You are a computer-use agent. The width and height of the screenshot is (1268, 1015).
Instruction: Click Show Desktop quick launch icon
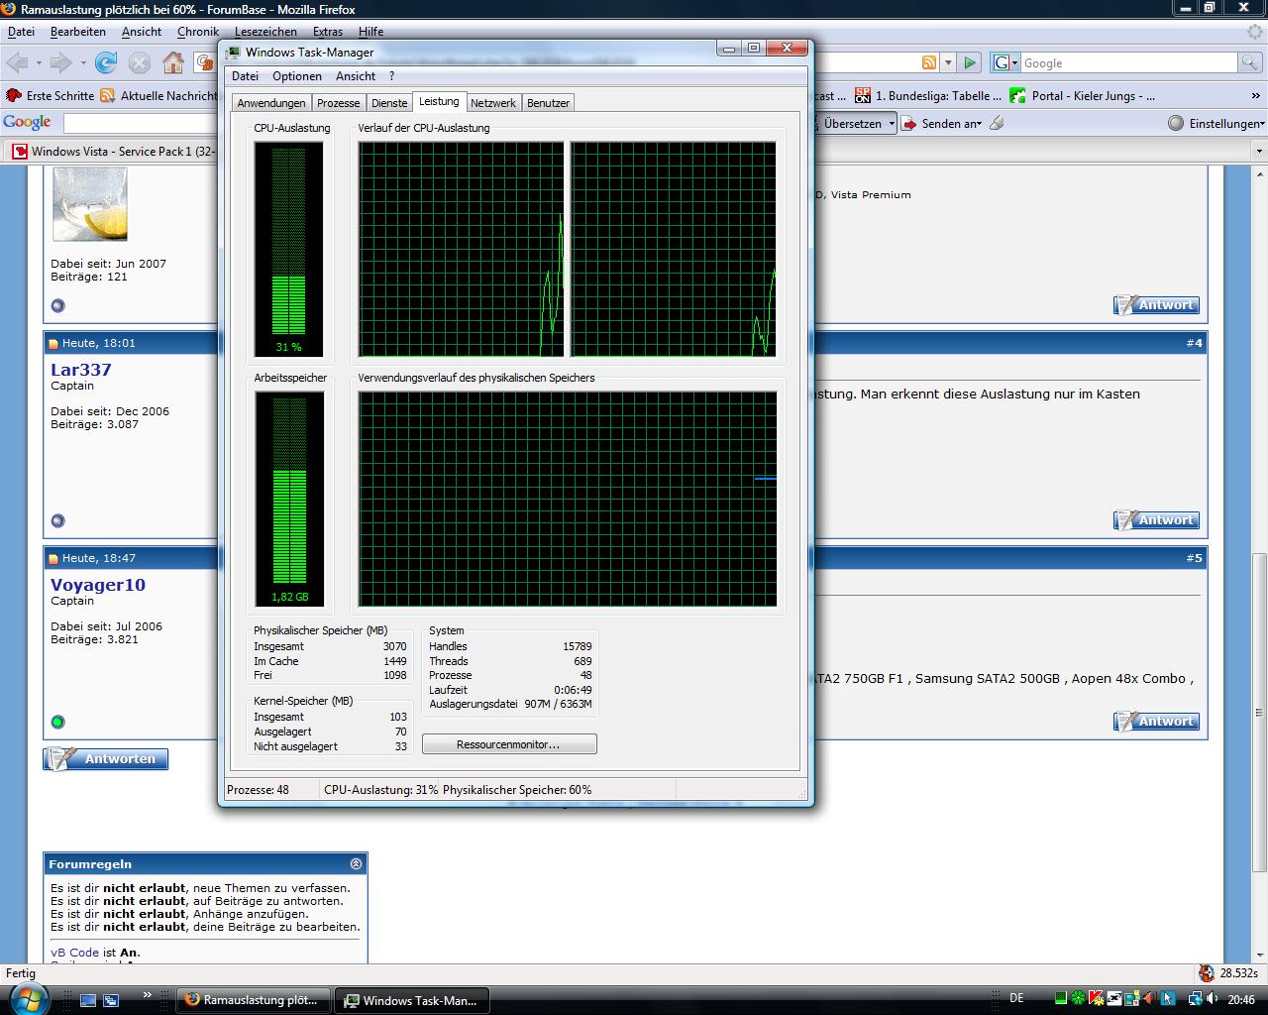(88, 1000)
